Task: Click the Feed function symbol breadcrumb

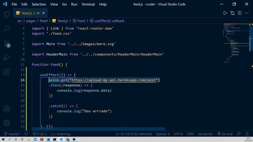Action: [x=79, y=21]
